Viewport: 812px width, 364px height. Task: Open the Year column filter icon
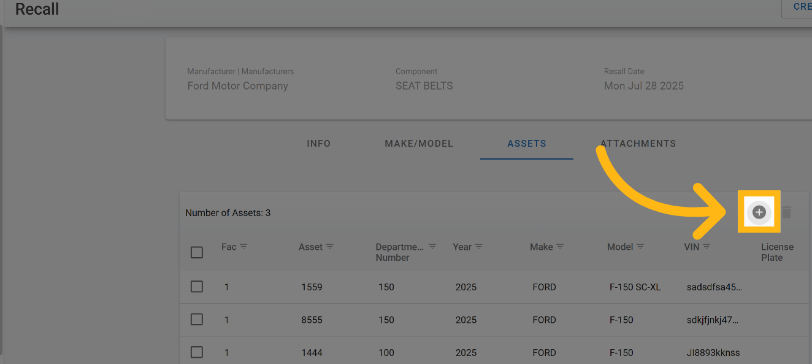click(x=479, y=247)
